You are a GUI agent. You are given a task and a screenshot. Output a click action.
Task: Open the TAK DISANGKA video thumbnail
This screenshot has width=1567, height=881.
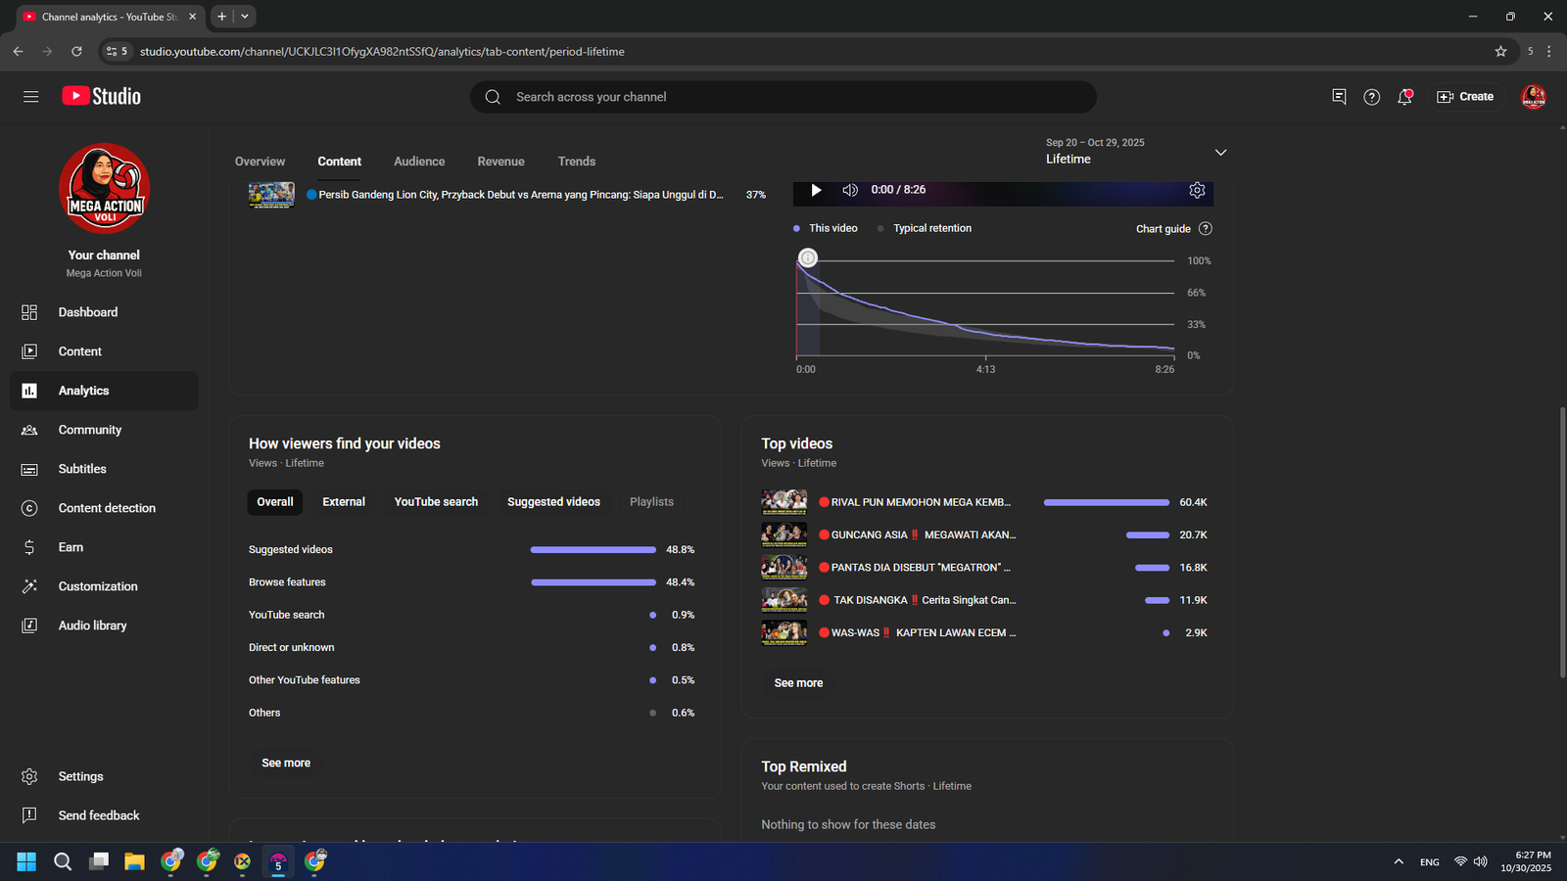(x=784, y=600)
